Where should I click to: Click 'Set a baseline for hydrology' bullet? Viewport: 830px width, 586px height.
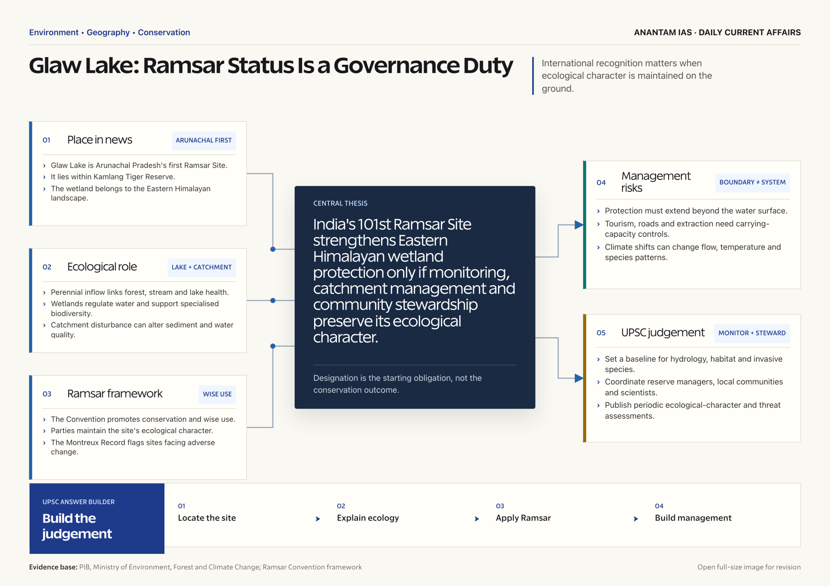click(694, 364)
